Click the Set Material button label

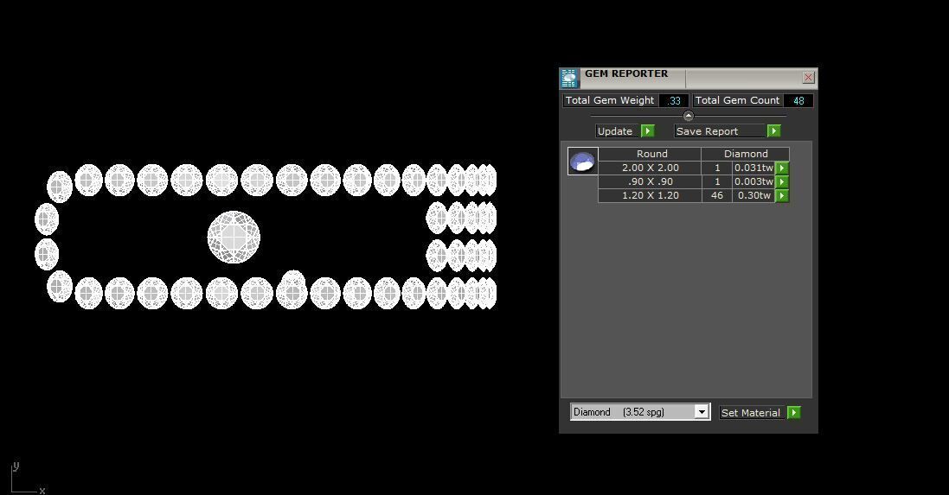pos(752,413)
